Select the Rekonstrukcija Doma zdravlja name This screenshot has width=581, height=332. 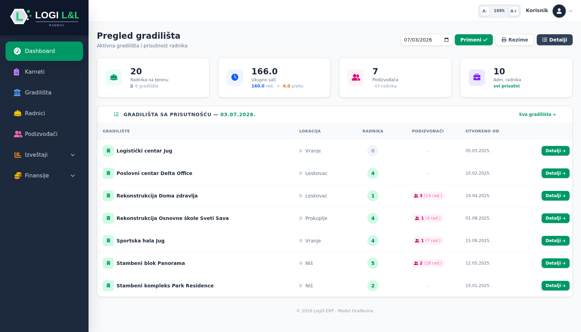[157, 196]
